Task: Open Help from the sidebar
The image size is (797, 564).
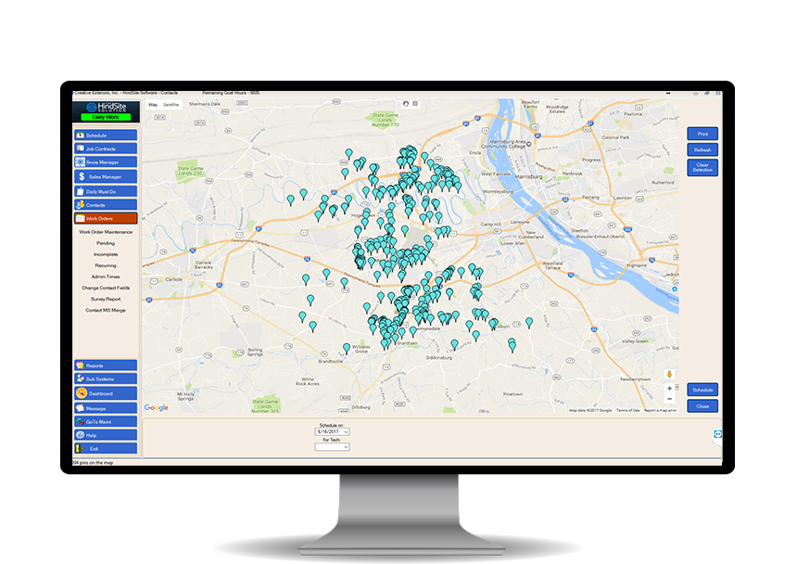Action: [x=106, y=435]
